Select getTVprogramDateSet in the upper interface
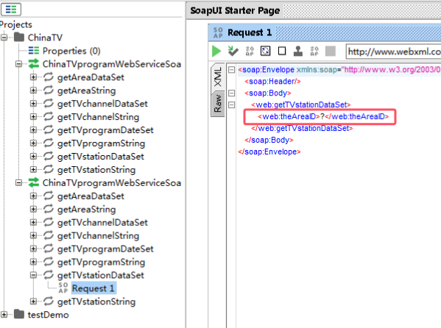The width and height of the screenshot is (441, 328). point(105,130)
